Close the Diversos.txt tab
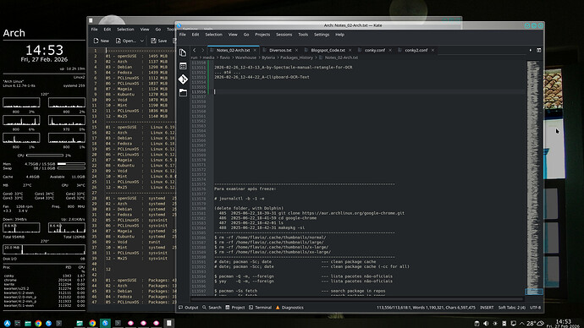 pyautogui.click(x=296, y=50)
